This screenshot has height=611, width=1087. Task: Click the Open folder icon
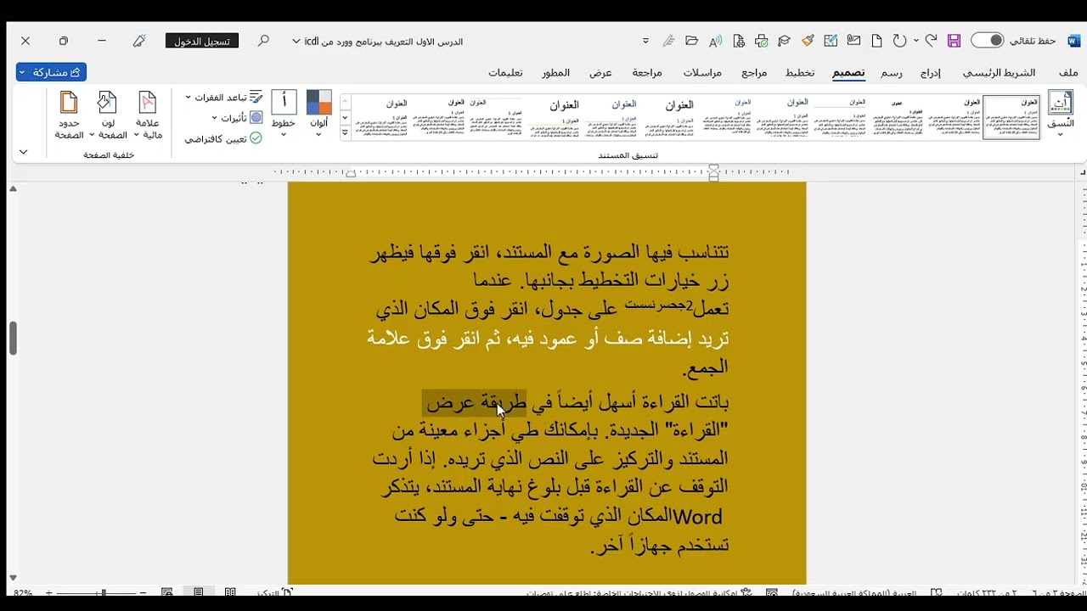tap(691, 41)
